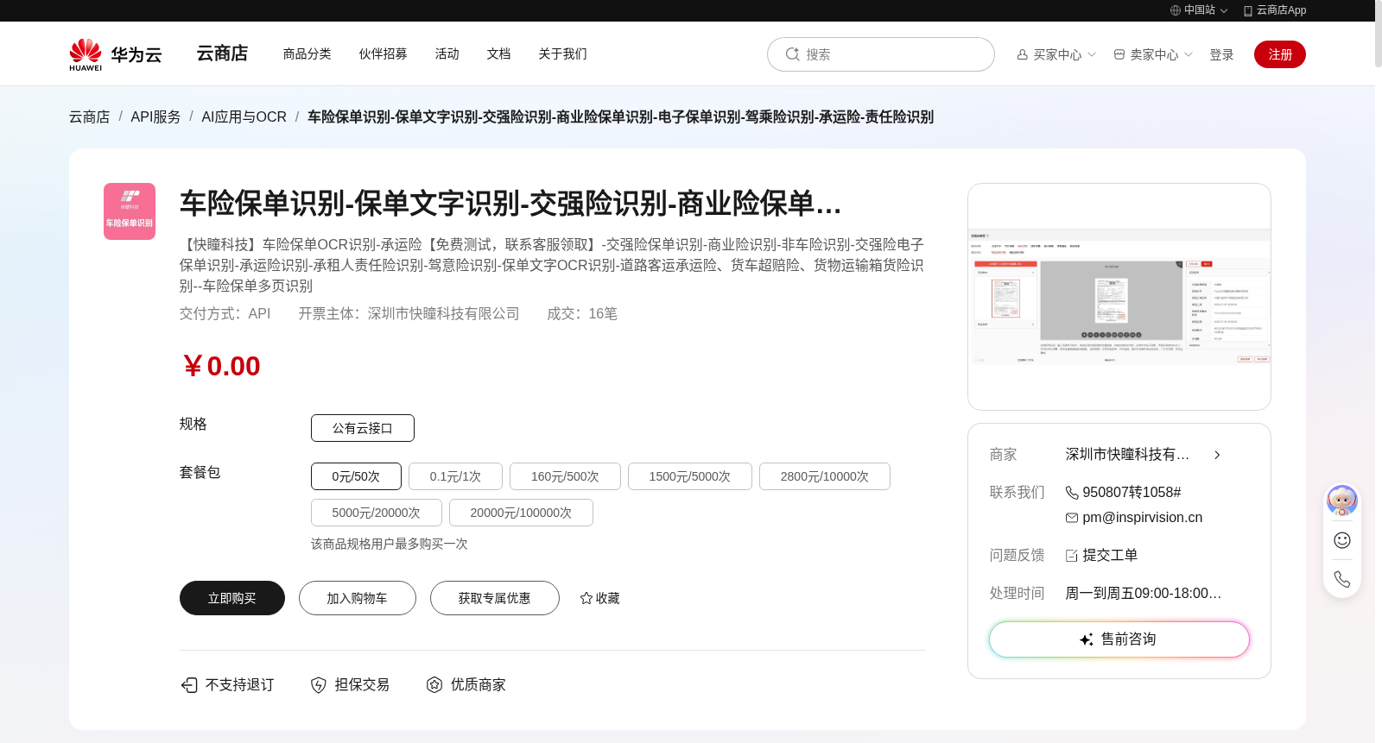Click the email icon beside pm@inspirvision.cn

[1072, 518]
